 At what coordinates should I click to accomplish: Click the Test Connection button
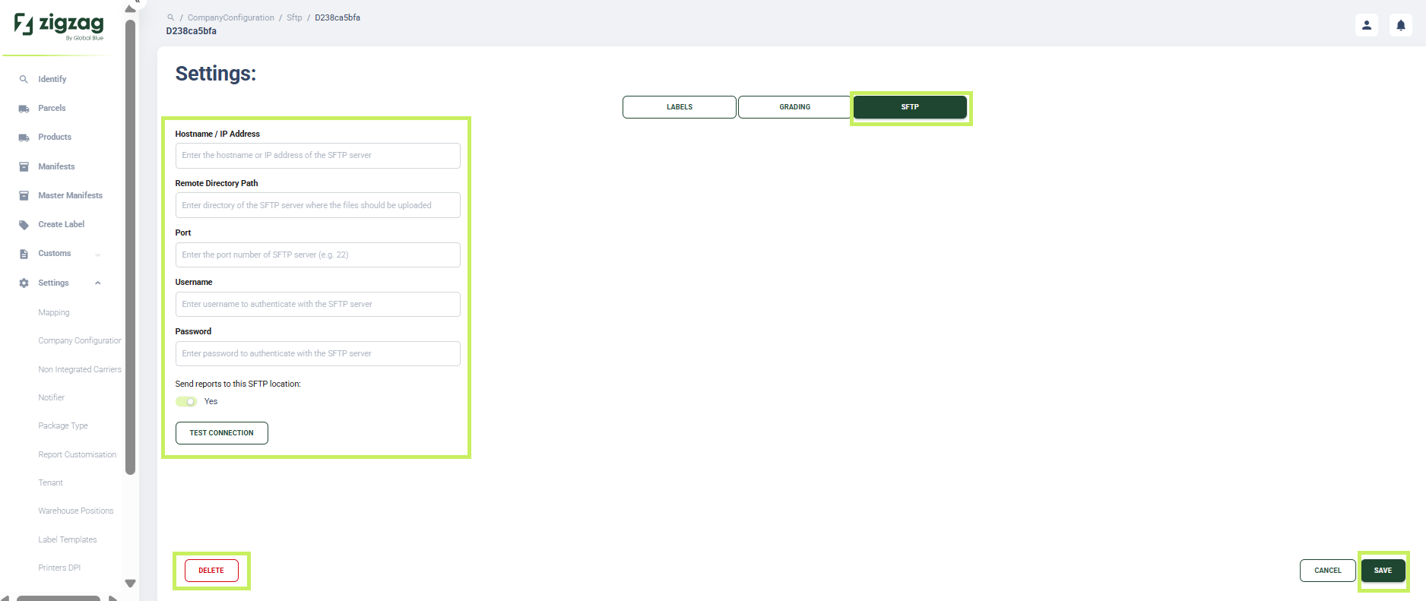(x=222, y=433)
